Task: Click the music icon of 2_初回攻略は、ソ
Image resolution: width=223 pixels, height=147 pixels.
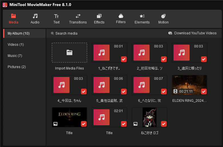Action: point(142,53)
